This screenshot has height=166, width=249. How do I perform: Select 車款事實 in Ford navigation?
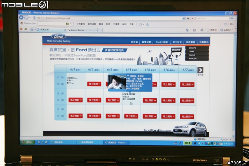coord(190,42)
